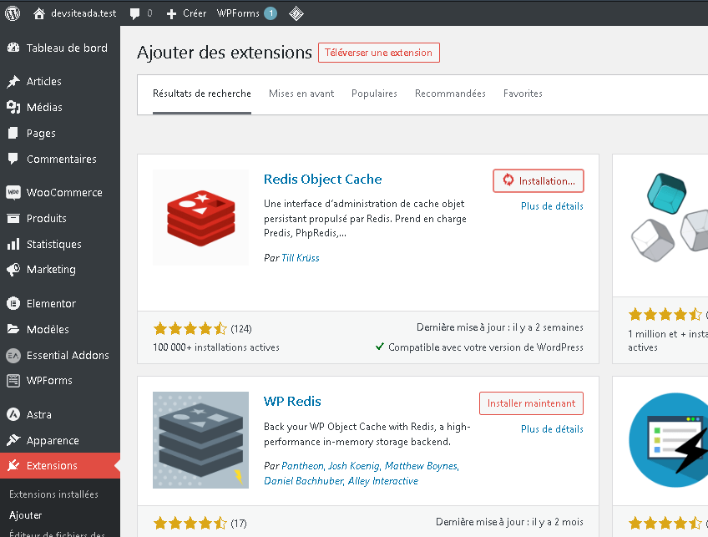Click the Statistiques bar-chart icon
Viewport: 708px width, 537px height.
13,243
